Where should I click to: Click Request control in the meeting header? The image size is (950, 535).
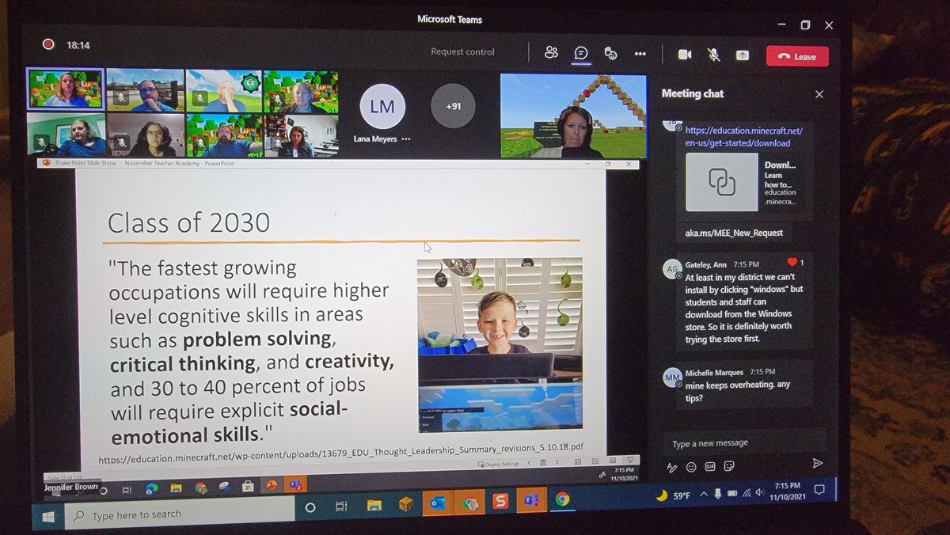click(462, 51)
